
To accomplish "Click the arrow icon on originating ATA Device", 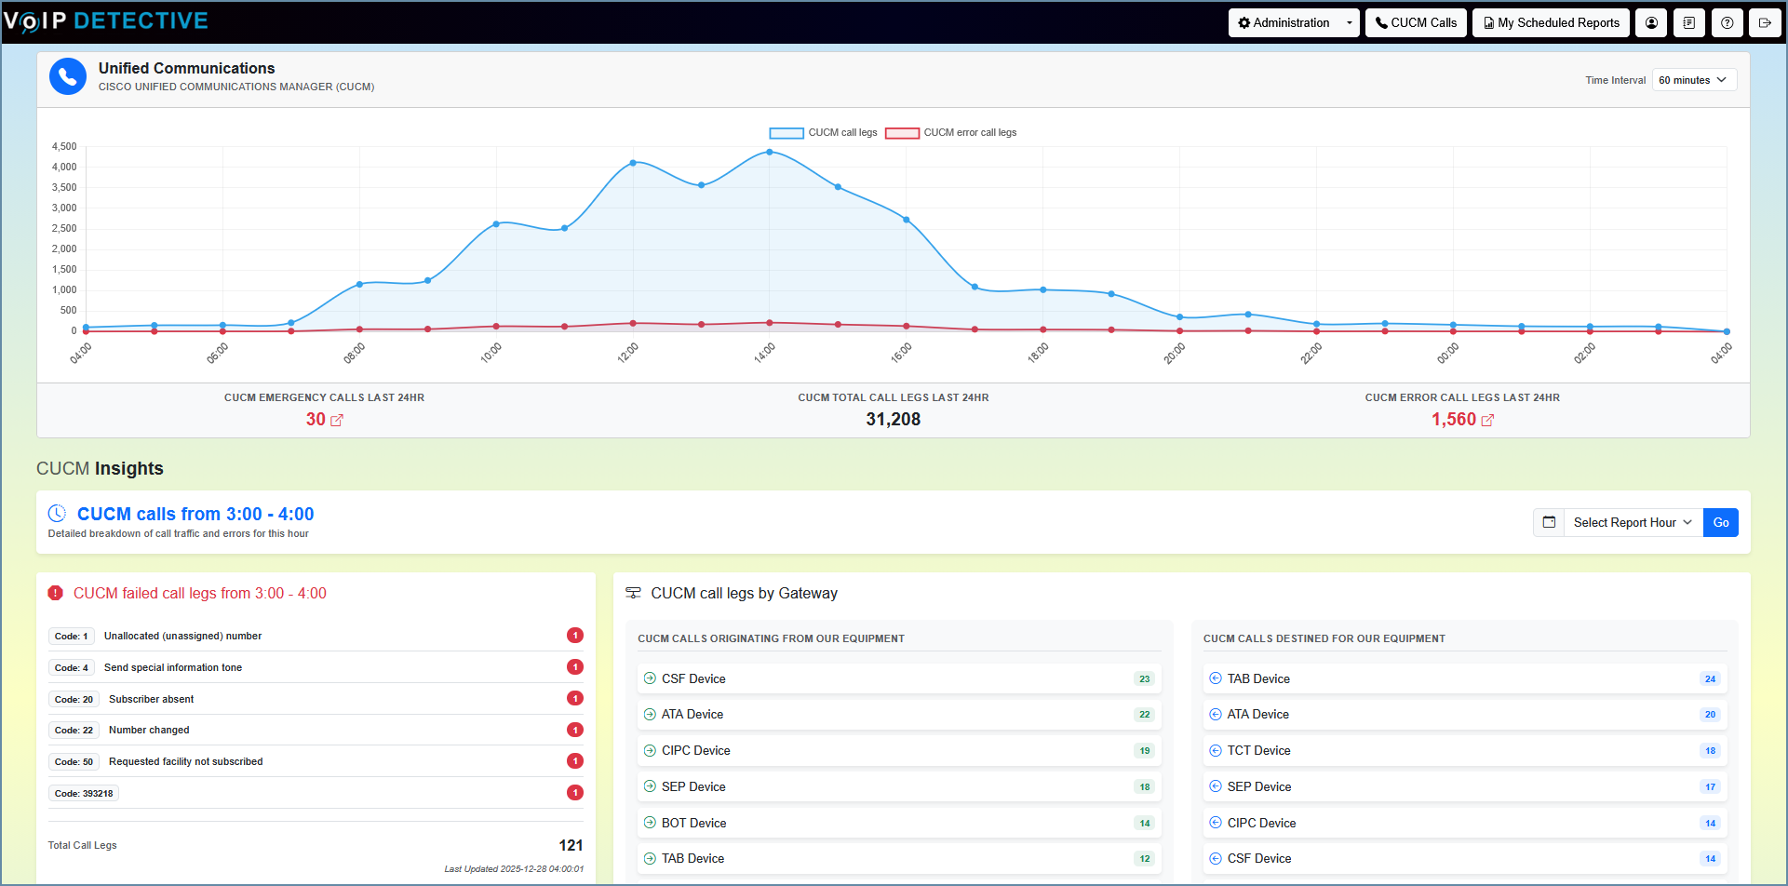I will tap(650, 715).
